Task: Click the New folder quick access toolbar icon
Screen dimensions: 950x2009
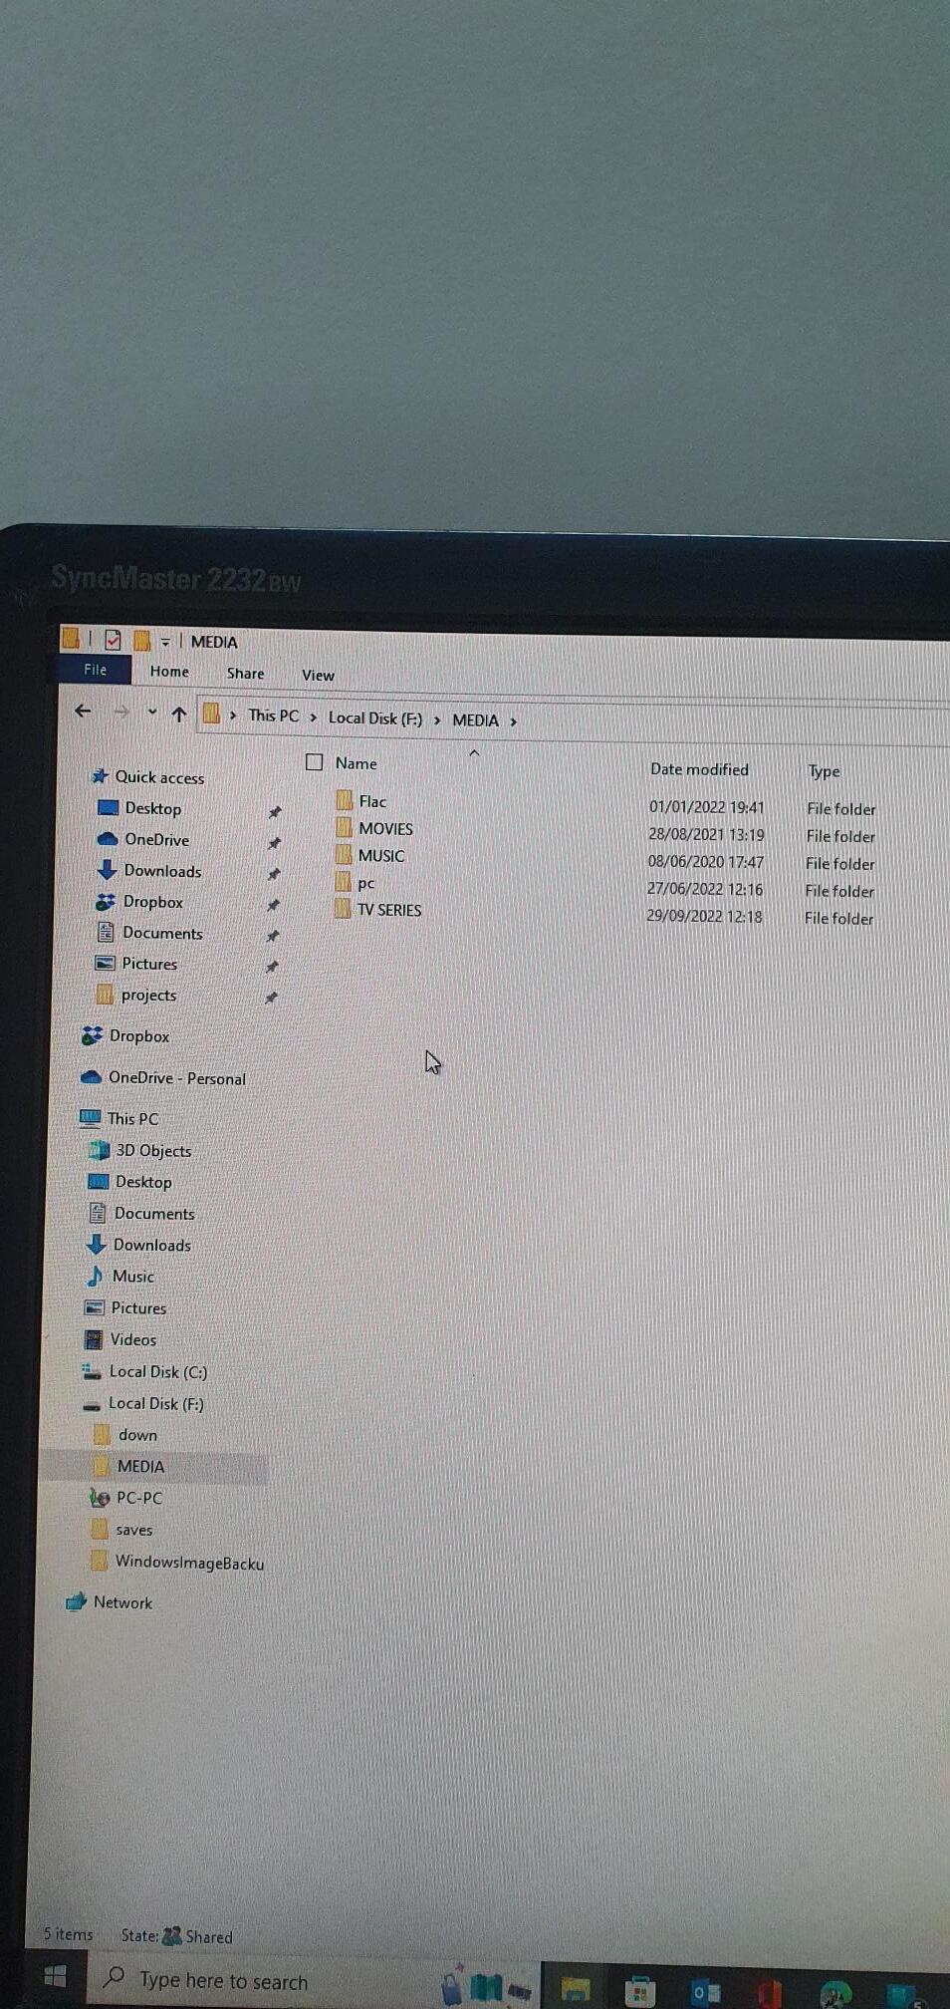Action: click(x=141, y=641)
